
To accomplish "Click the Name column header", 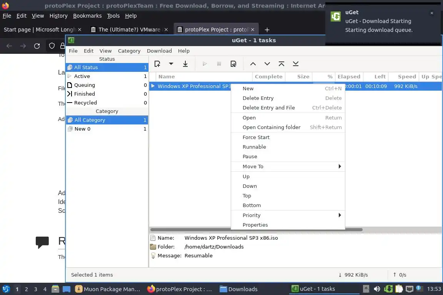I will (x=204, y=76).
